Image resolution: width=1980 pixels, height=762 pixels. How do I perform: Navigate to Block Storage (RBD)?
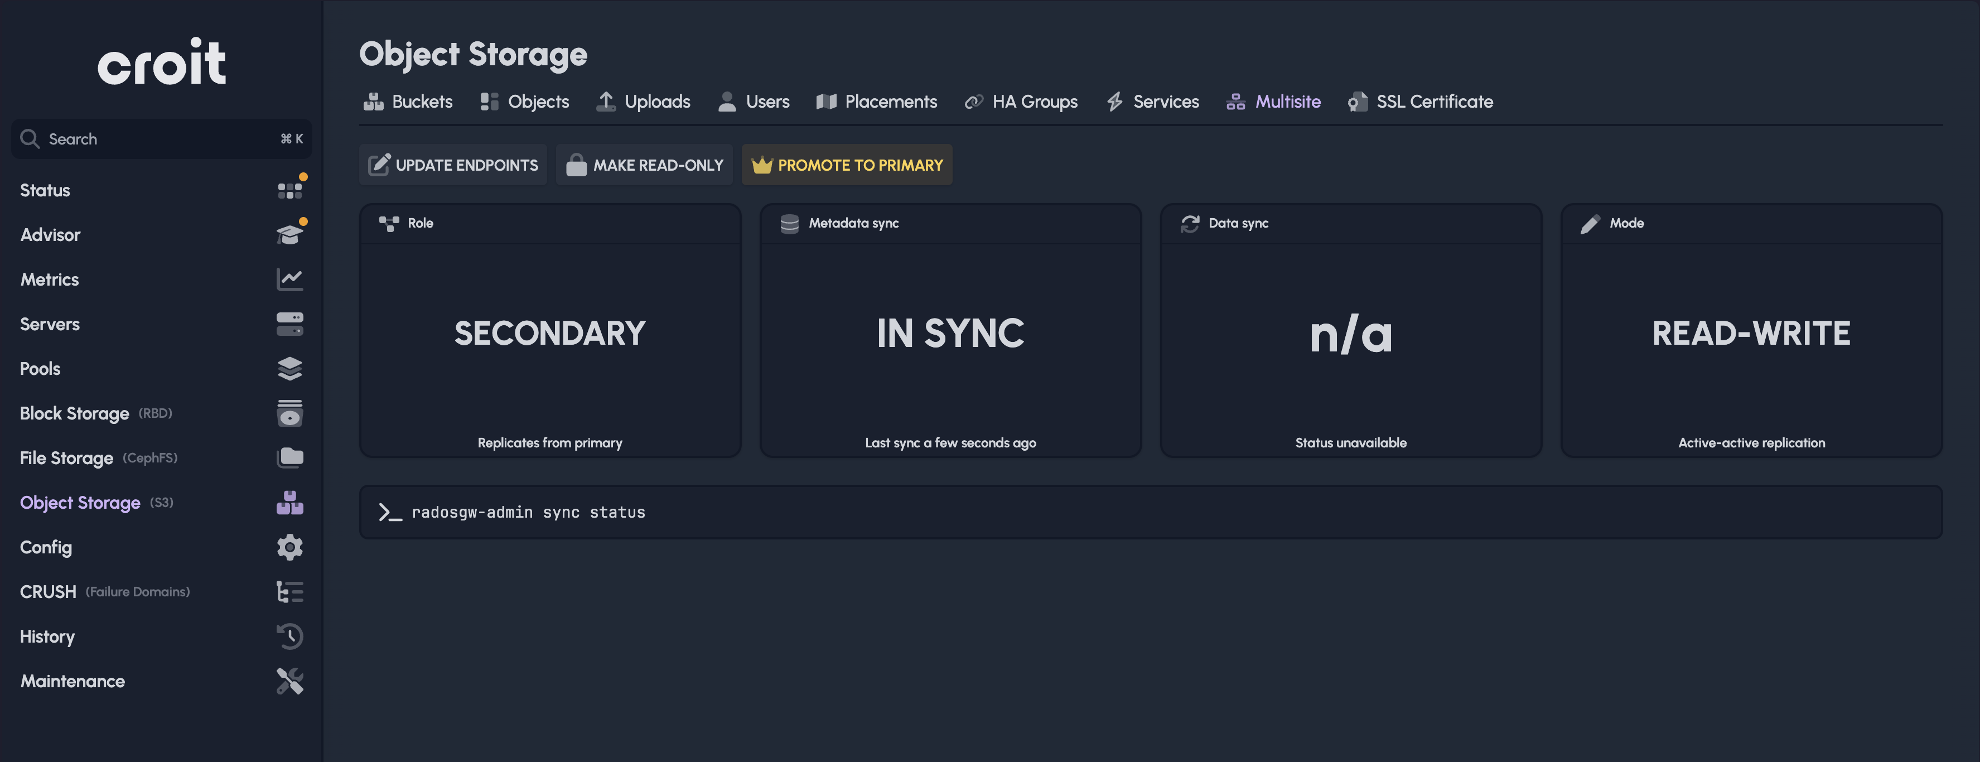click(96, 413)
